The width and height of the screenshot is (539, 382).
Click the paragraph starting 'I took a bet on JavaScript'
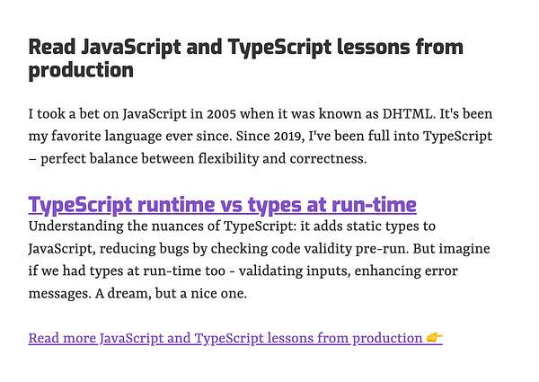261,136
